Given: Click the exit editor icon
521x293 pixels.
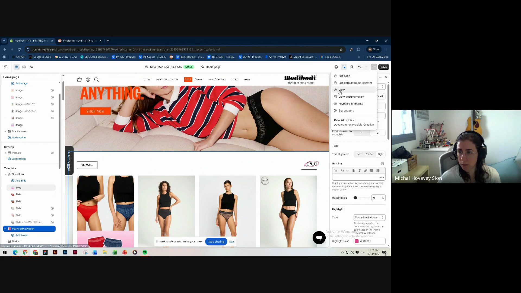Looking at the screenshot, I should pos(6,67).
